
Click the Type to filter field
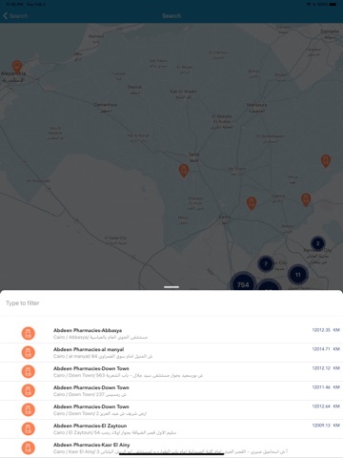pyautogui.click(x=171, y=303)
